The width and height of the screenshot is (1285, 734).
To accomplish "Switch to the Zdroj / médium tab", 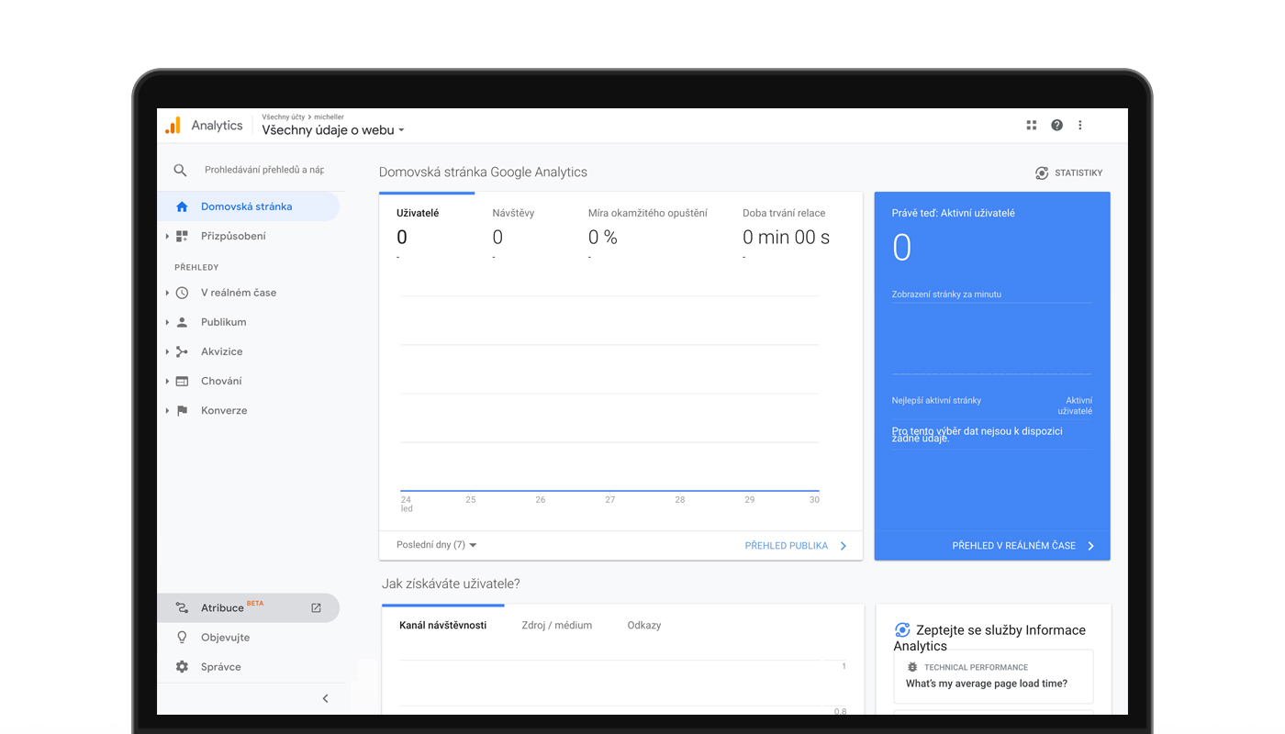I will 557,625.
